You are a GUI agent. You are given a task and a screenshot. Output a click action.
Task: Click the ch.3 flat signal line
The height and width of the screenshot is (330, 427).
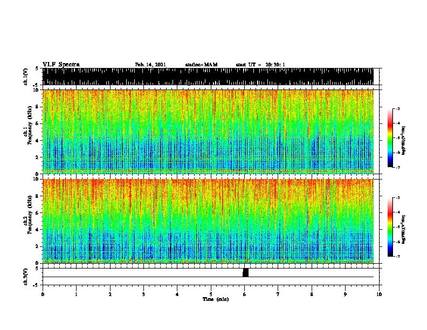pos(208,277)
